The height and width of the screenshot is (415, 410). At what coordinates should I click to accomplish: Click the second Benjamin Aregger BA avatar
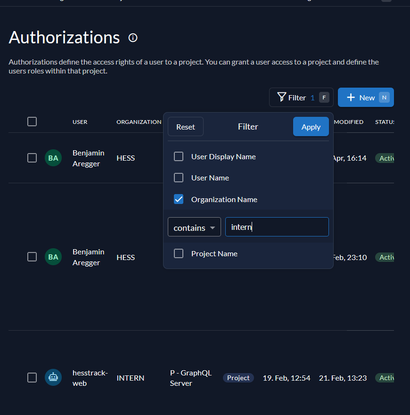coord(53,257)
